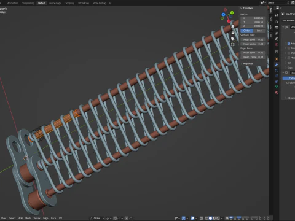
Task: Open the Output properties tab icon
Action: (277, 28)
